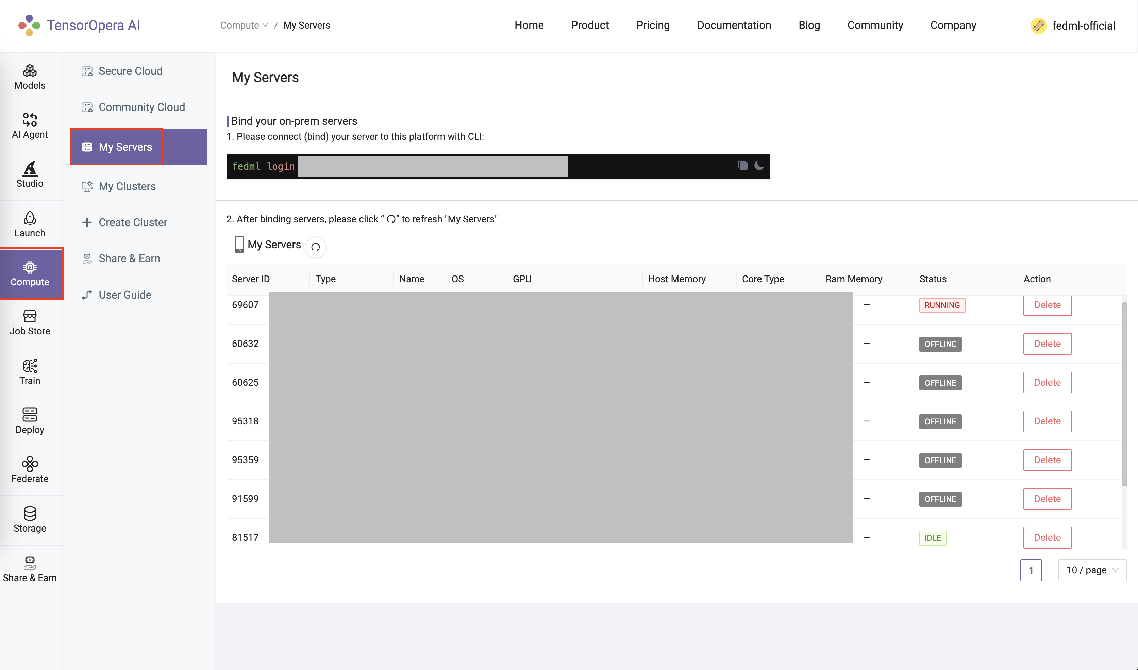Click IDLE status badge of 81517

pyautogui.click(x=933, y=538)
